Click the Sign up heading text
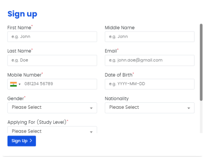The image size is (205, 157). 22,14
